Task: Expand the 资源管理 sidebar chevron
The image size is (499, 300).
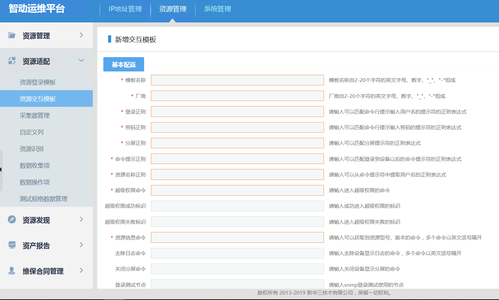Action: 81,35
